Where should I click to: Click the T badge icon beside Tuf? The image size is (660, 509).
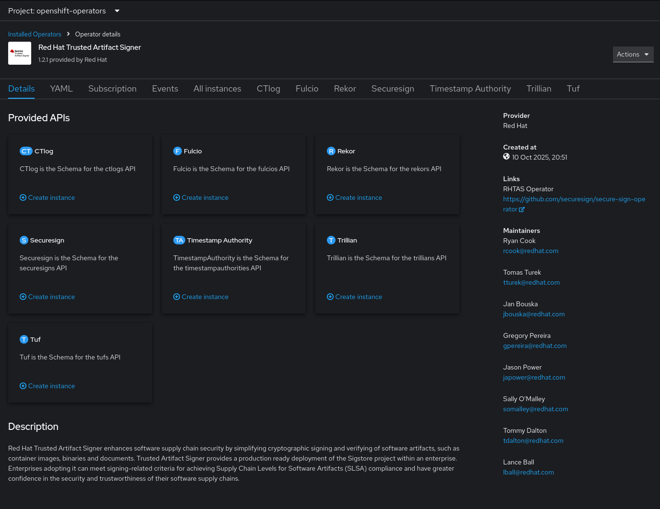(24, 339)
